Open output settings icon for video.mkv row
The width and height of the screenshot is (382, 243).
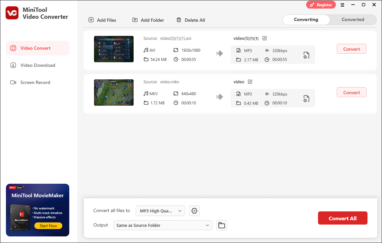pyautogui.click(x=306, y=98)
